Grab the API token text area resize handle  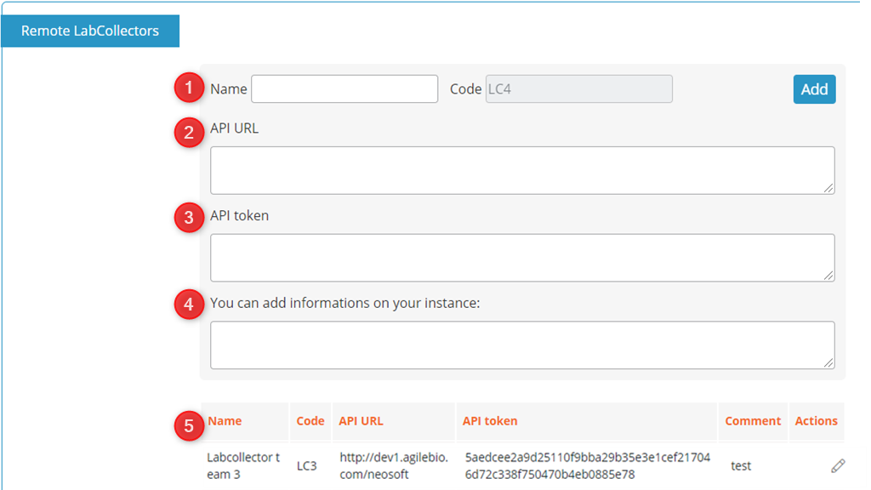[x=828, y=276]
